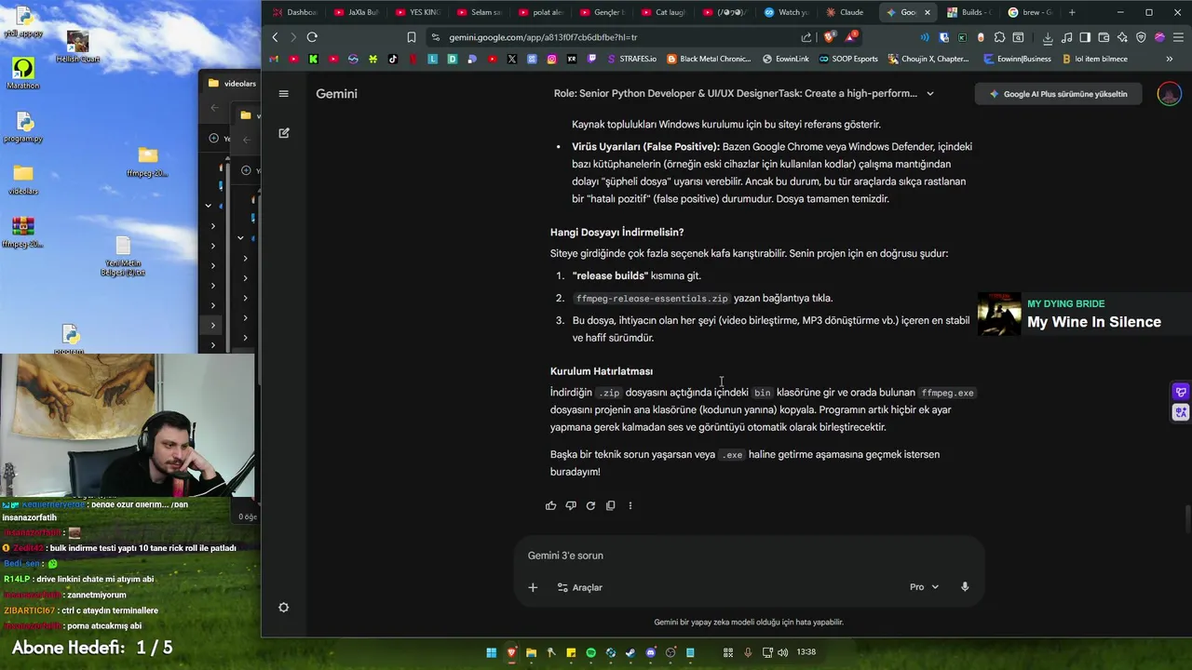Open Black Metal Chronic bookmark
The image size is (1192, 670).
click(709, 59)
